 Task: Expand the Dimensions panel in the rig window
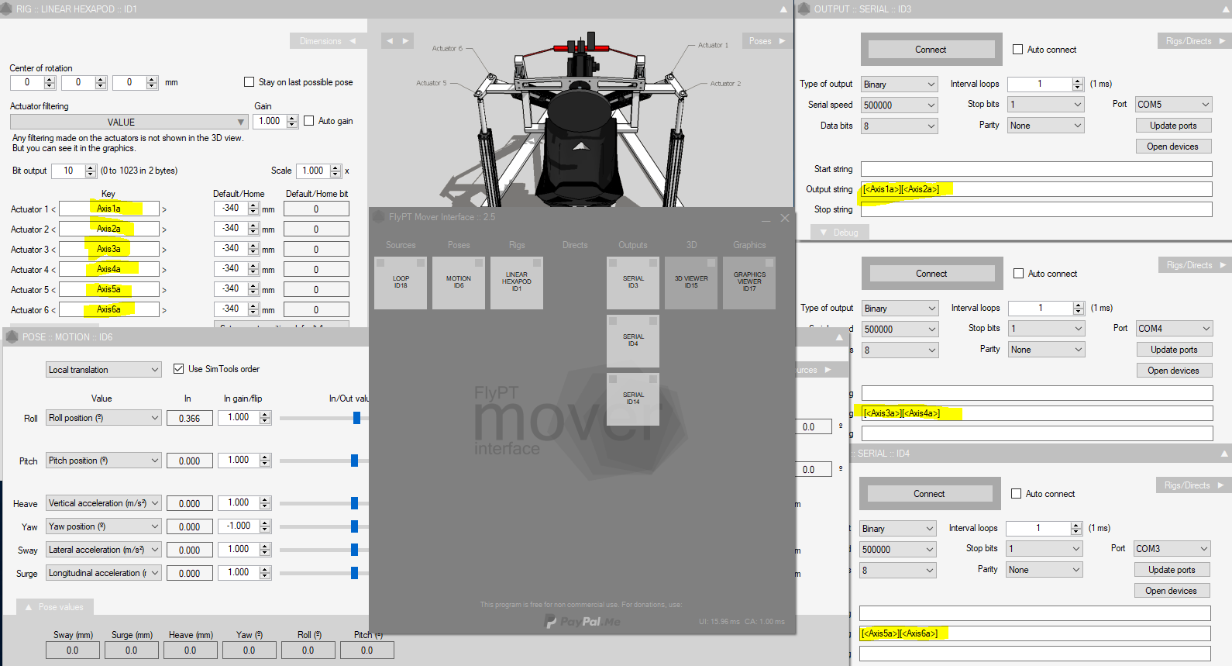(328, 41)
